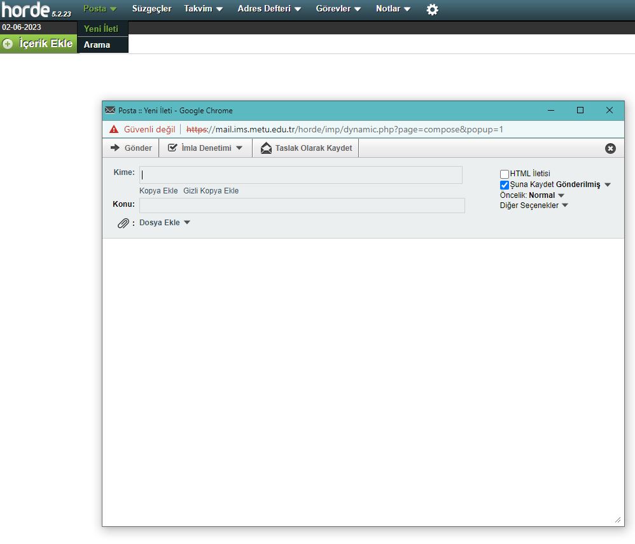Click the settings gear icon
This screenshot has height=544, width=635.
pos(432,10)
